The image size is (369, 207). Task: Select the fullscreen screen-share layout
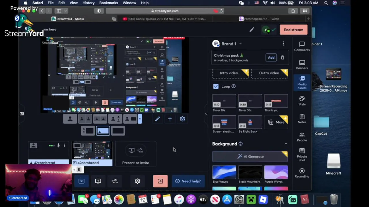coord(118,131)
